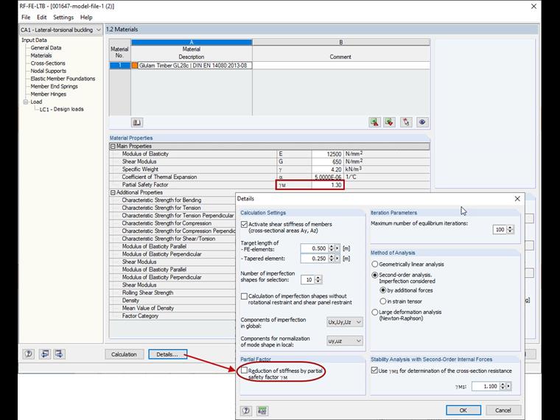Image resolution: width=560 pixels, height=420 pixels.
Task: Open the File menu
Action: click(x=26, y=17)
